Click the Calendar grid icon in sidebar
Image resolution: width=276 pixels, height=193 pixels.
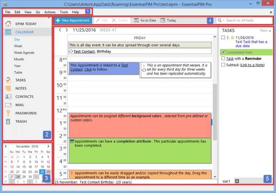coord(8,32)
